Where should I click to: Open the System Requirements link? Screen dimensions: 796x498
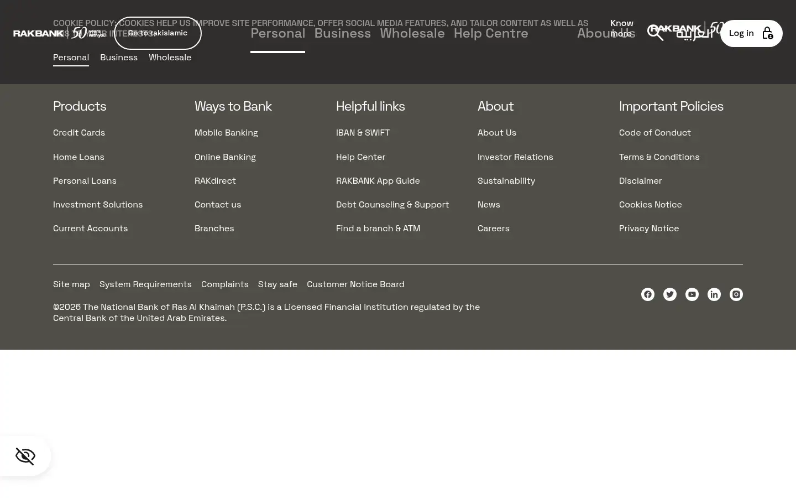(145, 284)
